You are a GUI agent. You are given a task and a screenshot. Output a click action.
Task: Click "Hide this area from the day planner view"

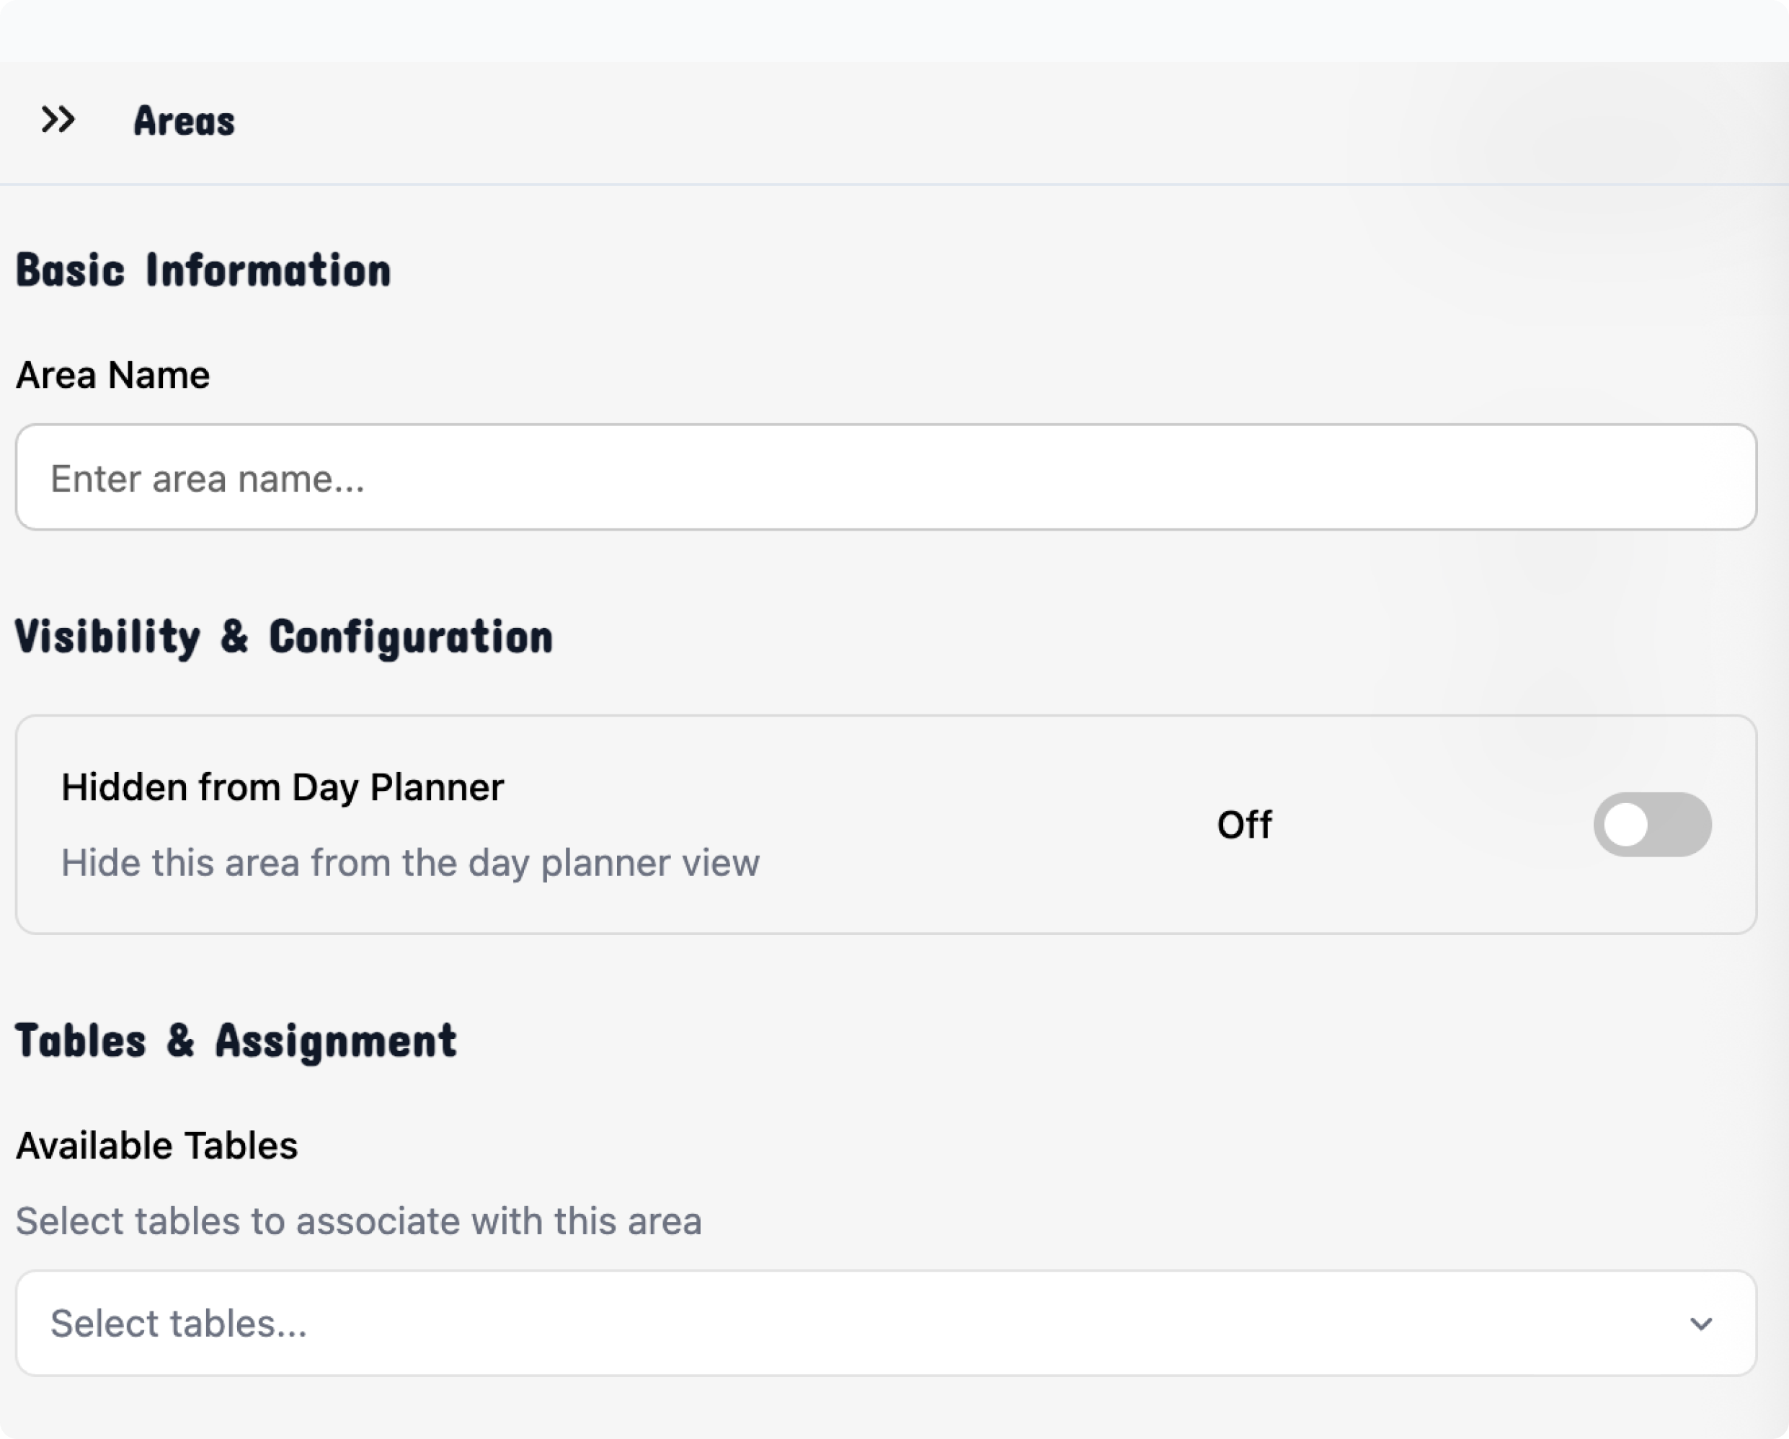(x=410, y=863)
